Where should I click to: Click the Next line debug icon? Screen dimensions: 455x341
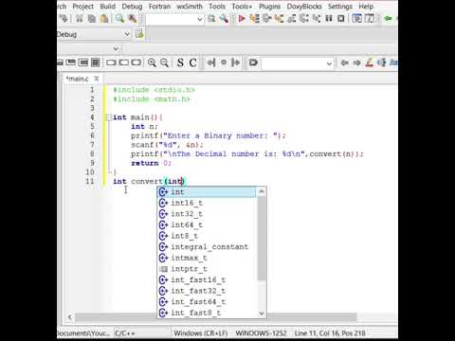[266, 19]
